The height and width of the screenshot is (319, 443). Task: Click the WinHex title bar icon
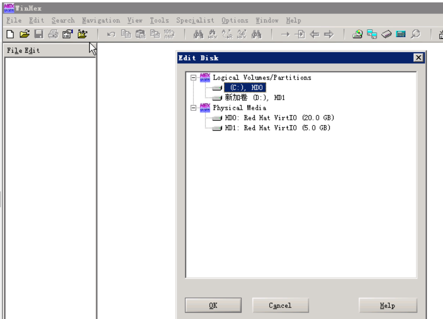coord(9,8)
